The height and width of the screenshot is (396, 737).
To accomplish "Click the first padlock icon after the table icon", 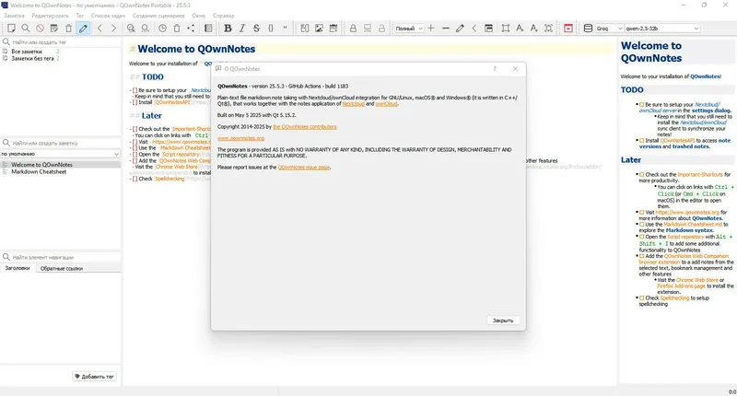I will point(353,29).
